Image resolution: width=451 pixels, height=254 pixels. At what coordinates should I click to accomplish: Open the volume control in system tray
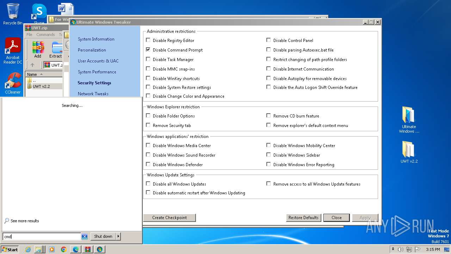pyautogui.click(x=400, y=249)
